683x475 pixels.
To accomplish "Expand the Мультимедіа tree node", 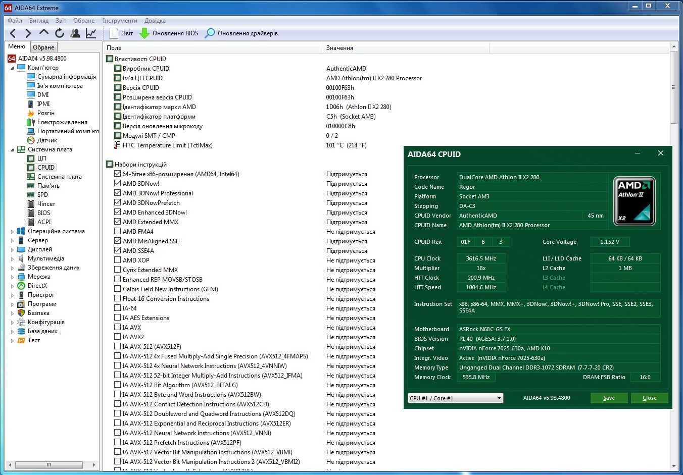I will click(13, 258).
